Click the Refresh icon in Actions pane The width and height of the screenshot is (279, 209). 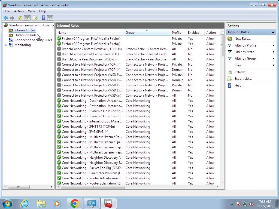[x=230, y=72]
